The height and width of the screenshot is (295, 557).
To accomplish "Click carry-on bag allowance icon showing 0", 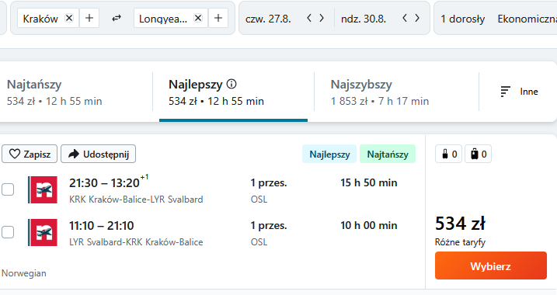I will tap(449, 154).
